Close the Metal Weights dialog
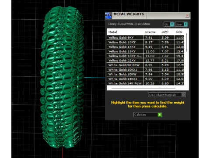 pos(187,15)
